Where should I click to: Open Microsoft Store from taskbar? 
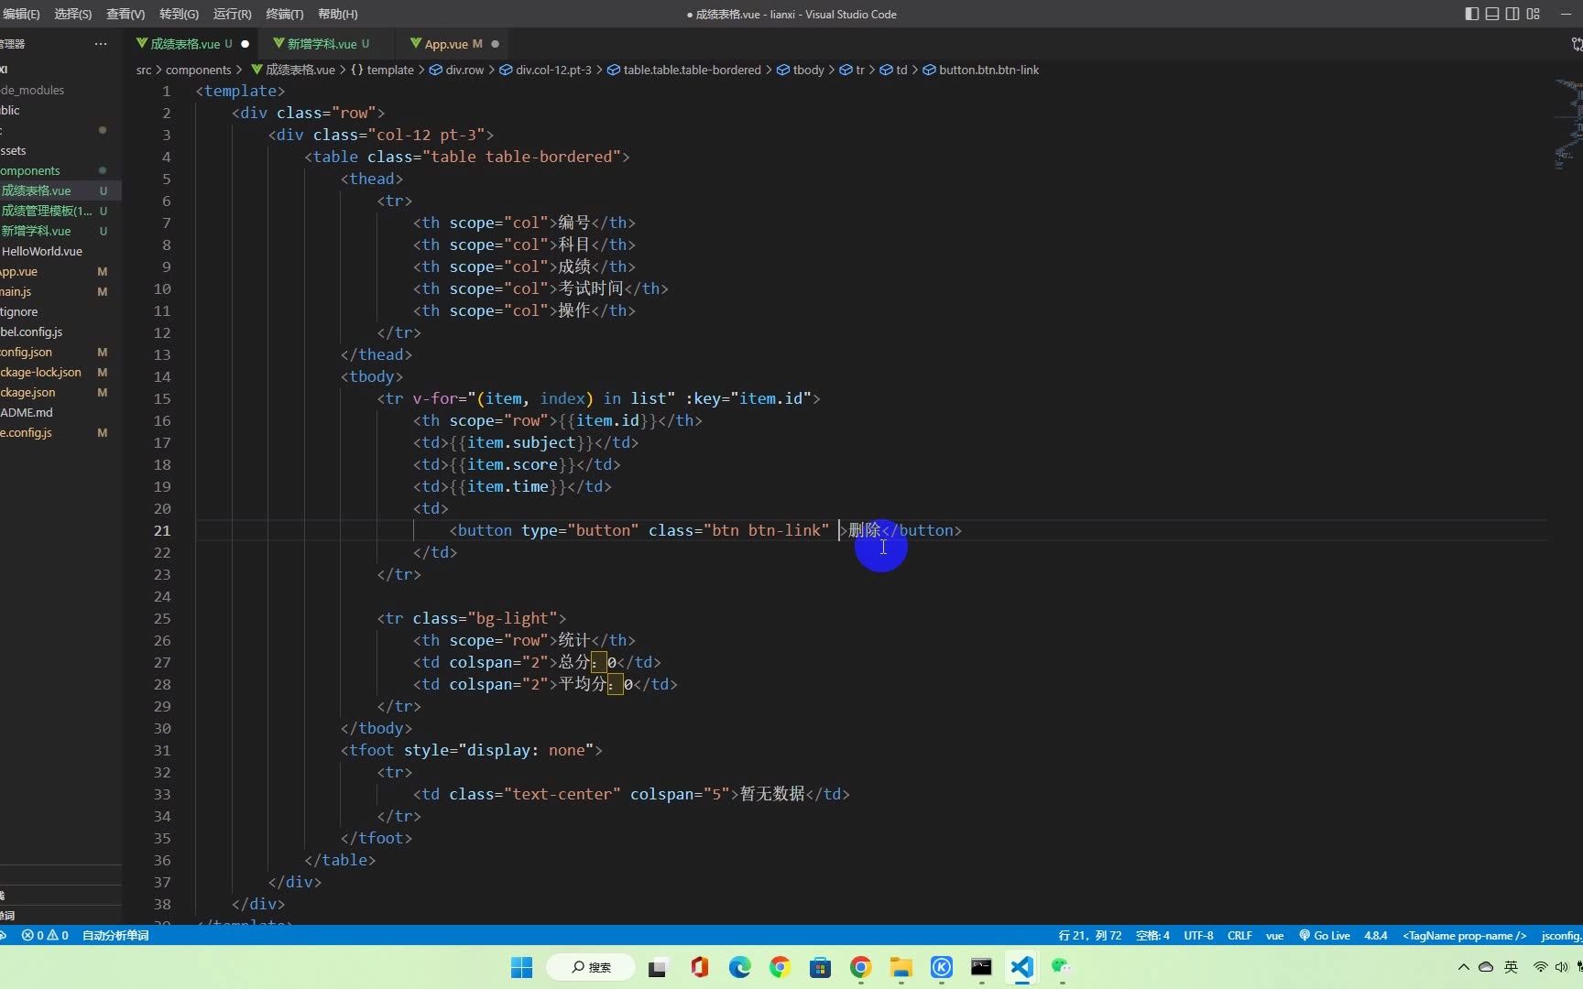[820, 967]
